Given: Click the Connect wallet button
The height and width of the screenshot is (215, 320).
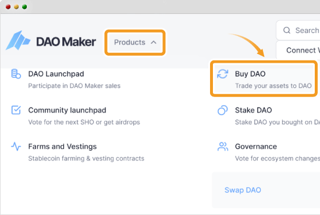Looking at the screenshot, I should tap(298, 50).
